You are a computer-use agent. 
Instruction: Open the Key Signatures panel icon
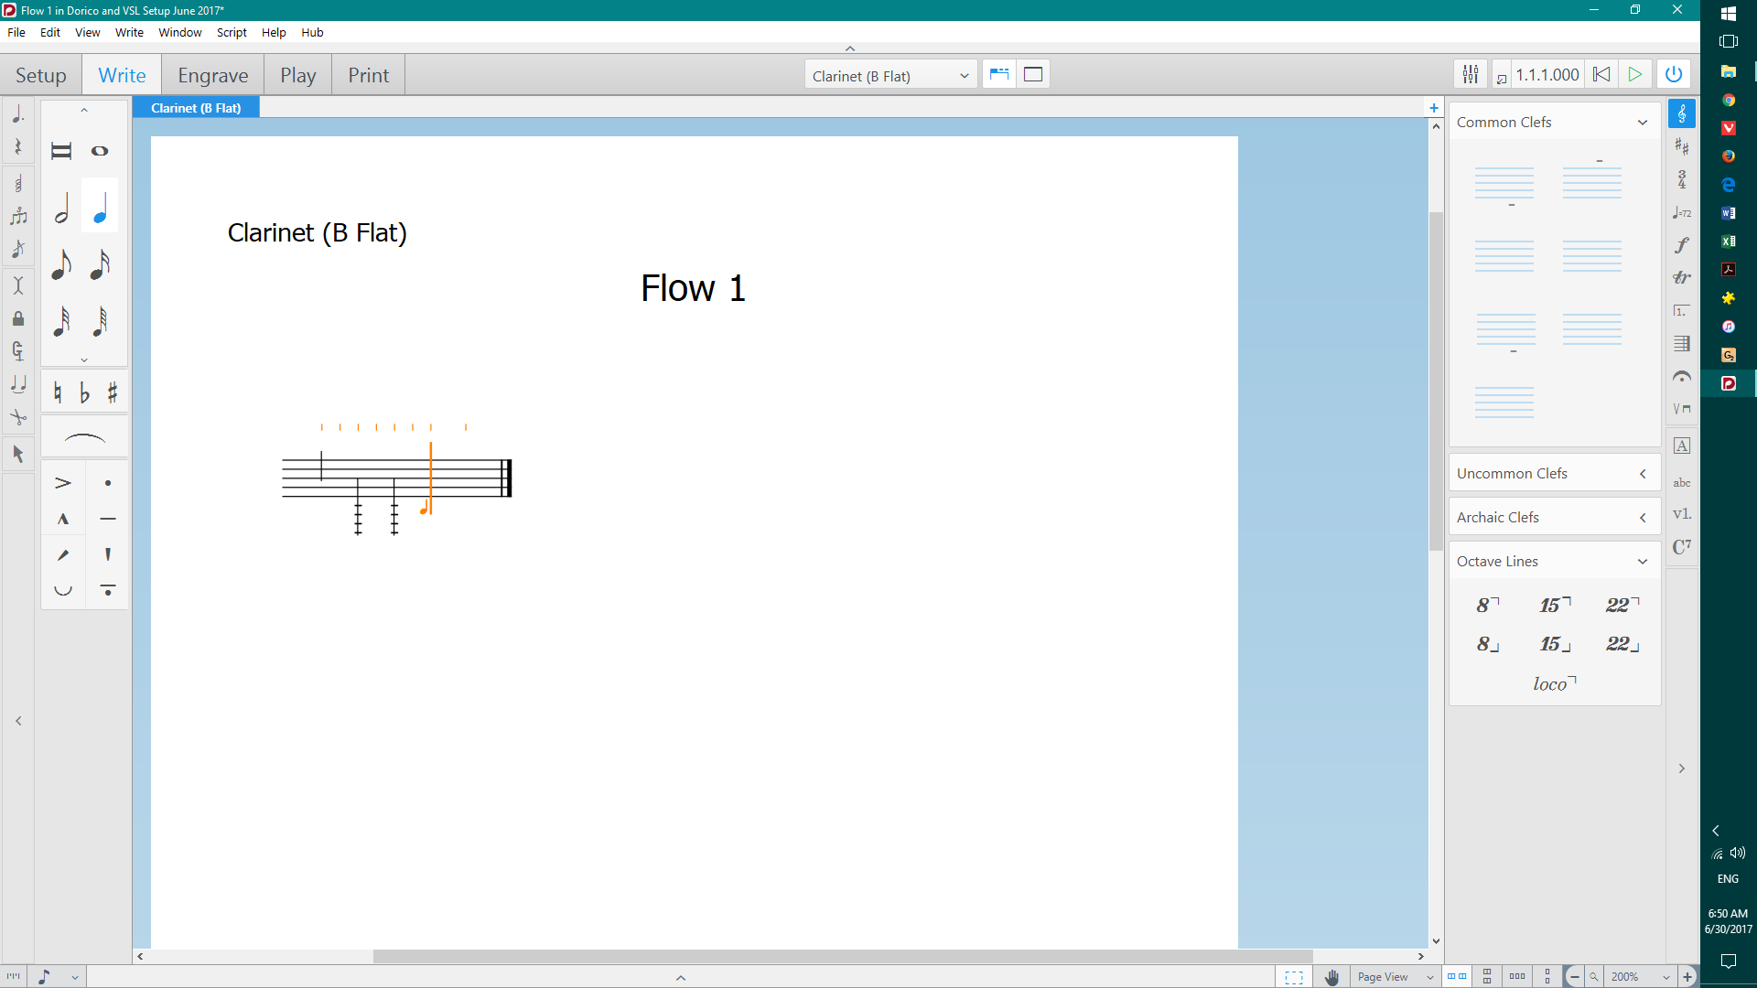[1681, 146]
